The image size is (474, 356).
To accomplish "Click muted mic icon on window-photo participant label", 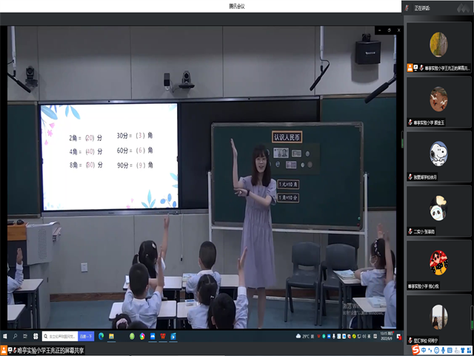I will (410, 340).
